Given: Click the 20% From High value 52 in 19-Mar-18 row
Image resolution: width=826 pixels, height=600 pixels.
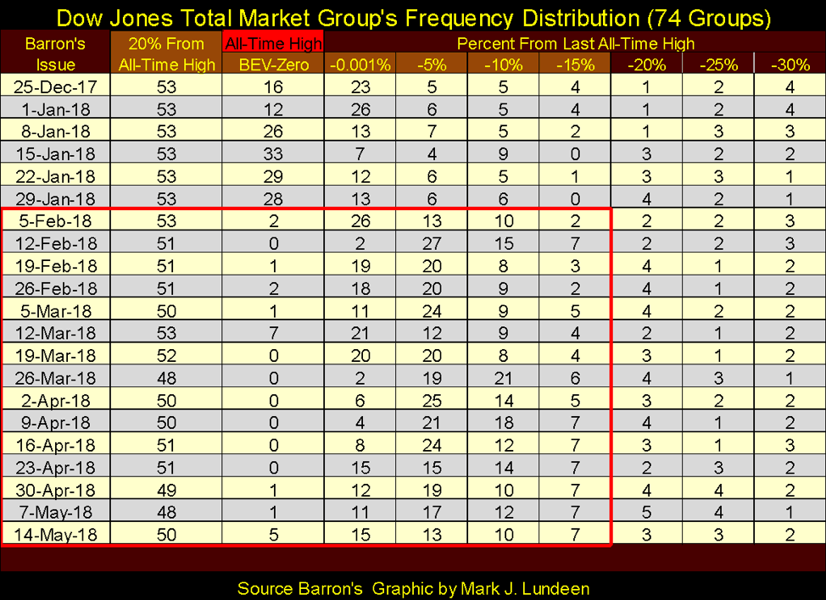Looking at the screenshot, I should coord(166,355).
